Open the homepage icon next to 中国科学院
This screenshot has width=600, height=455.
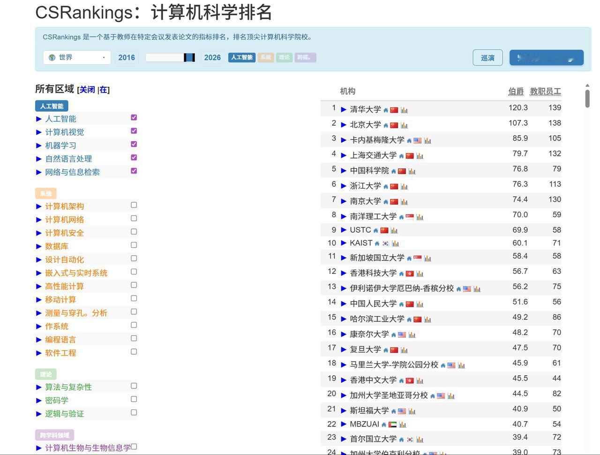[x=394, y=171]
